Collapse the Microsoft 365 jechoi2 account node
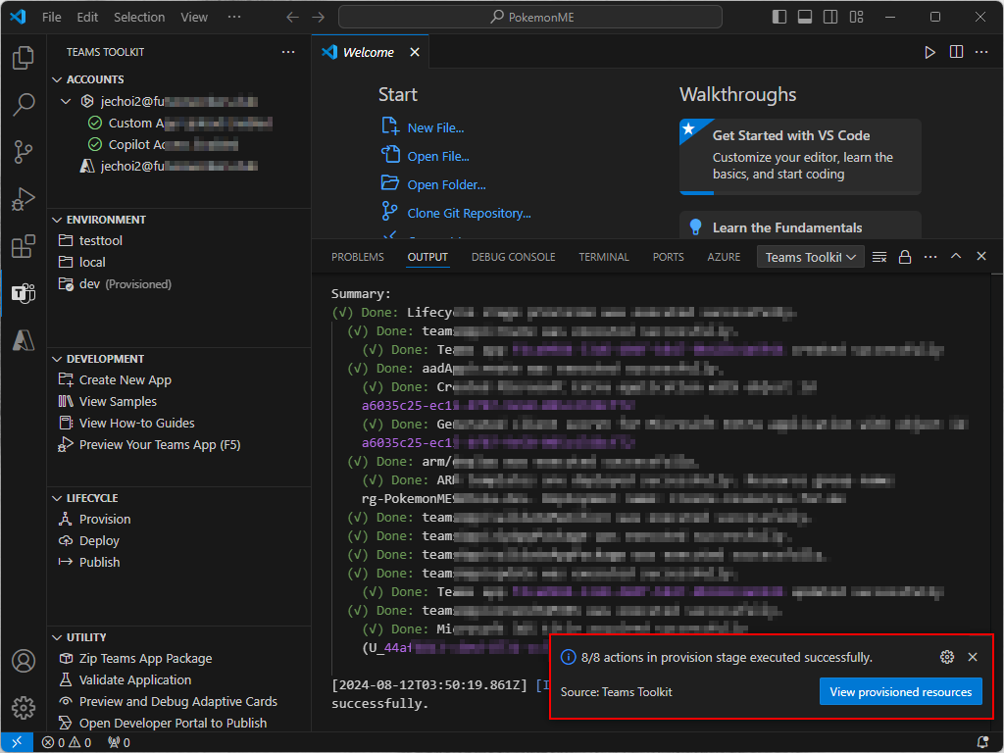Screen dimensions: 1004x753 (66, 102)
